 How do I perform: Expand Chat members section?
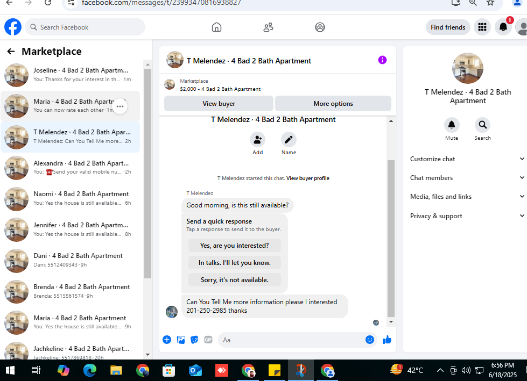[467, 178]
